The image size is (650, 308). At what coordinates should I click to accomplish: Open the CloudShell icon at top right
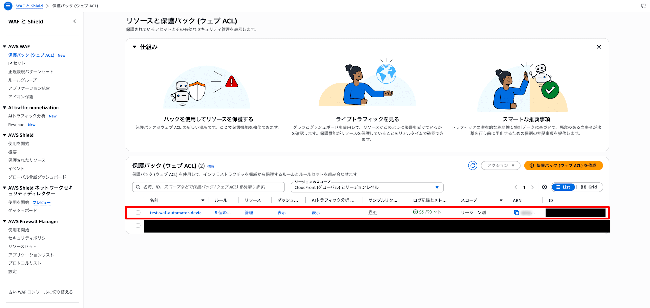[643, 6]
